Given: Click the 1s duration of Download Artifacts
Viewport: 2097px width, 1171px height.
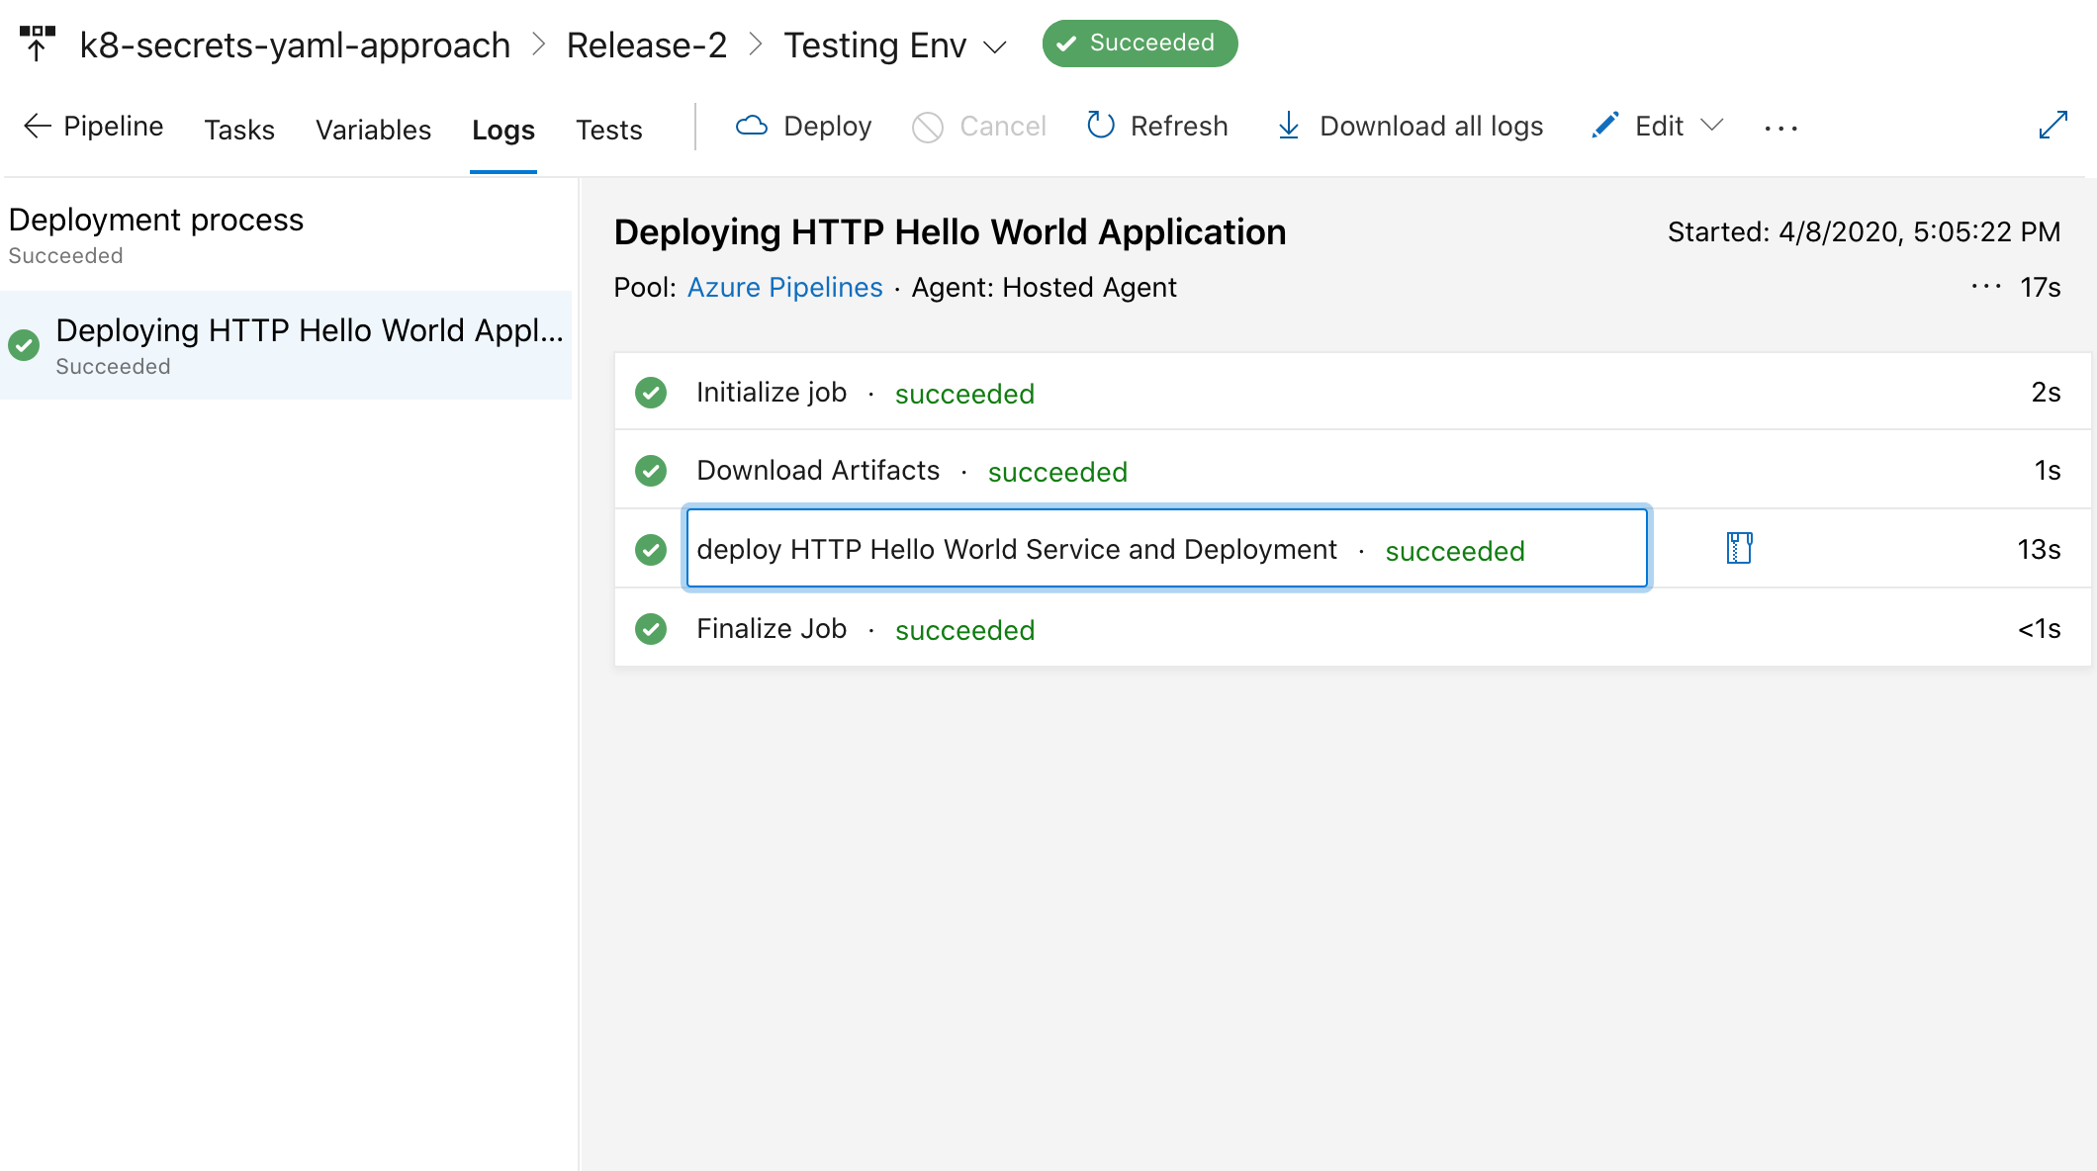Looking at the screenshot, I should point(2048,471).
